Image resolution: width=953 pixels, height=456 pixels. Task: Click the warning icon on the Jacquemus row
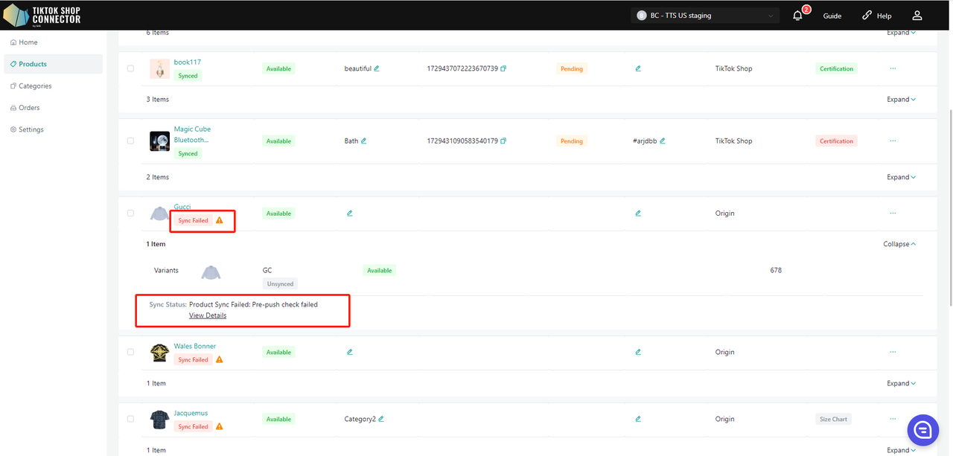pos(219,426)
